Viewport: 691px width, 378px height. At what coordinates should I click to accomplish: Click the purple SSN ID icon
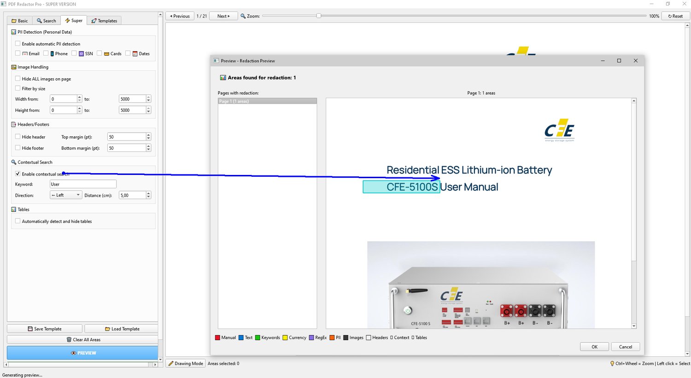[x=81, y=54]
